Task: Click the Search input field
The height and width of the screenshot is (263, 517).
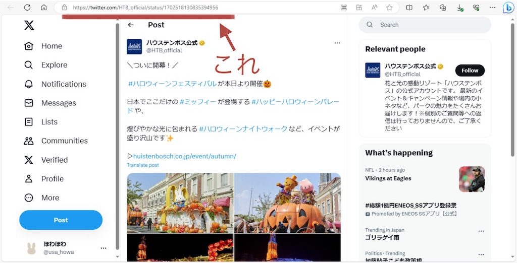Action: coord(425,25)
